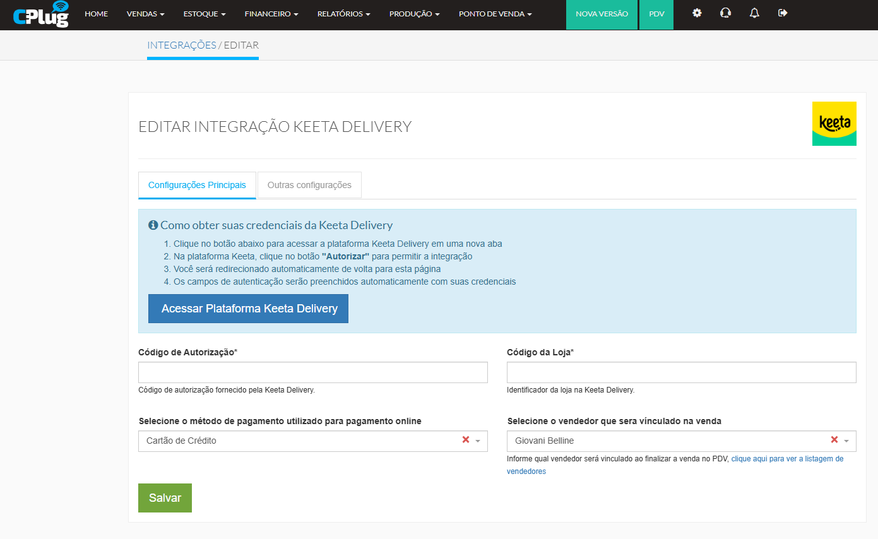Click the CPlug logo in navbar
This screenshot has width=878, height=539.
41,14
